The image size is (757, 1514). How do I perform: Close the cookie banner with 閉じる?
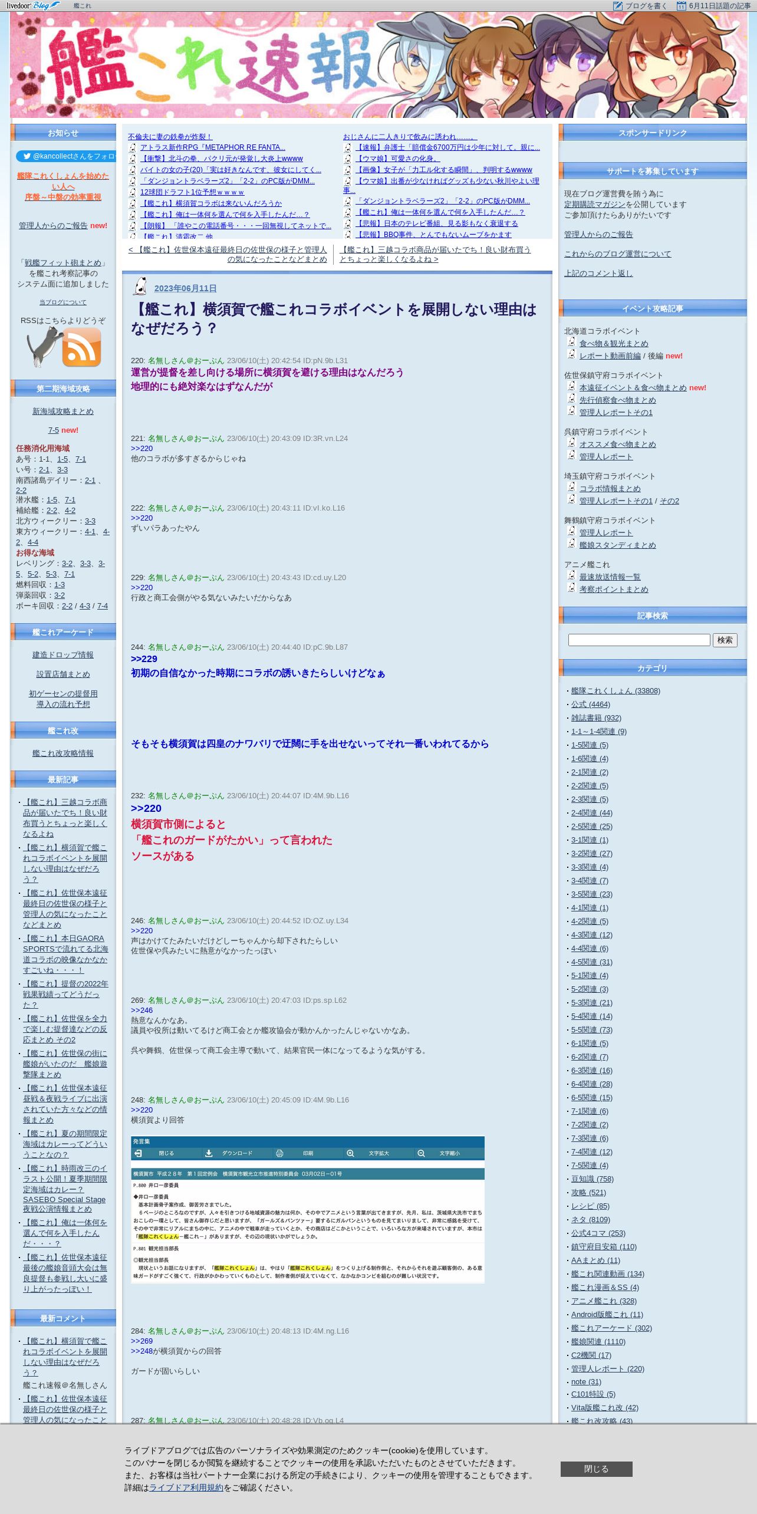[x=596, y=1469]
